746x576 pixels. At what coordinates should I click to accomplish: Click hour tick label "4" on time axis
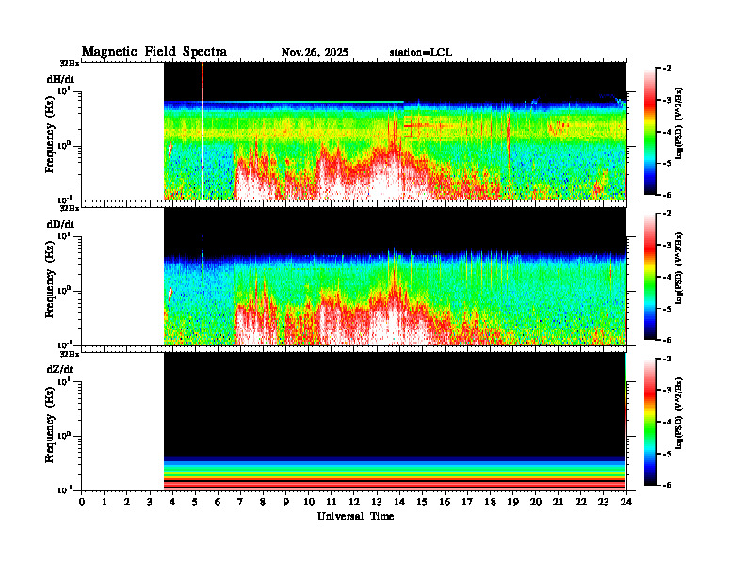(x=172, y=503)
